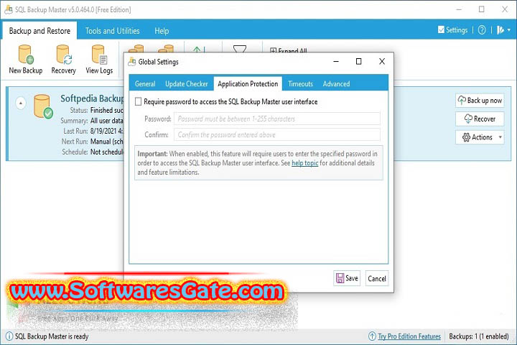Open Tools and Utilities tab

113,31
